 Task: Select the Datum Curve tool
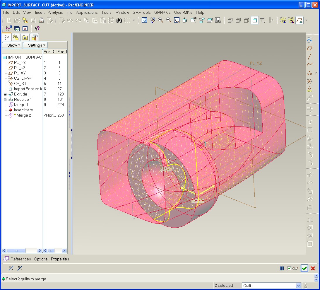point(309,64)
